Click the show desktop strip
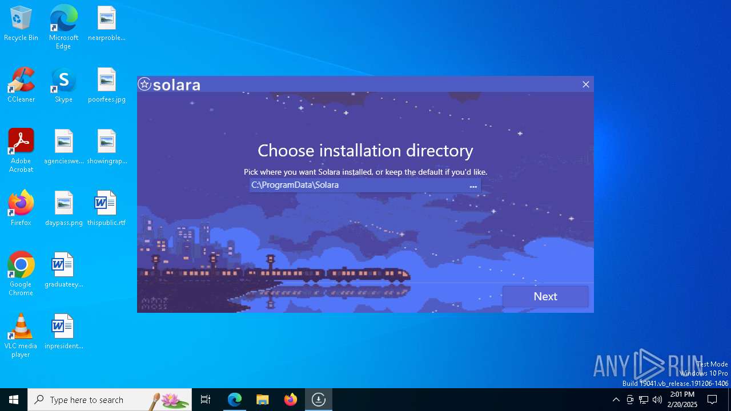731x411 pixels. (729, 400)
